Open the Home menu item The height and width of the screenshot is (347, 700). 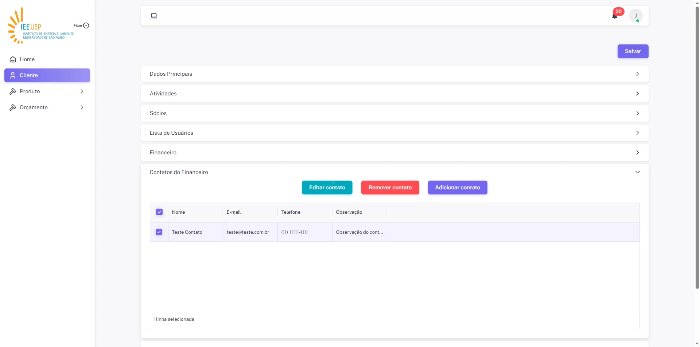(47, 59)
